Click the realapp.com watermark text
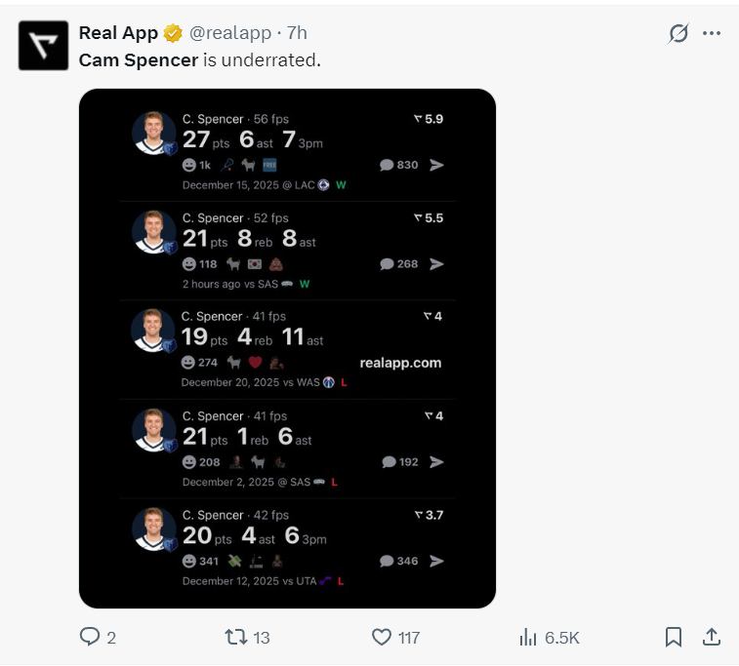 pyautogui.click(x=400, y=363)
